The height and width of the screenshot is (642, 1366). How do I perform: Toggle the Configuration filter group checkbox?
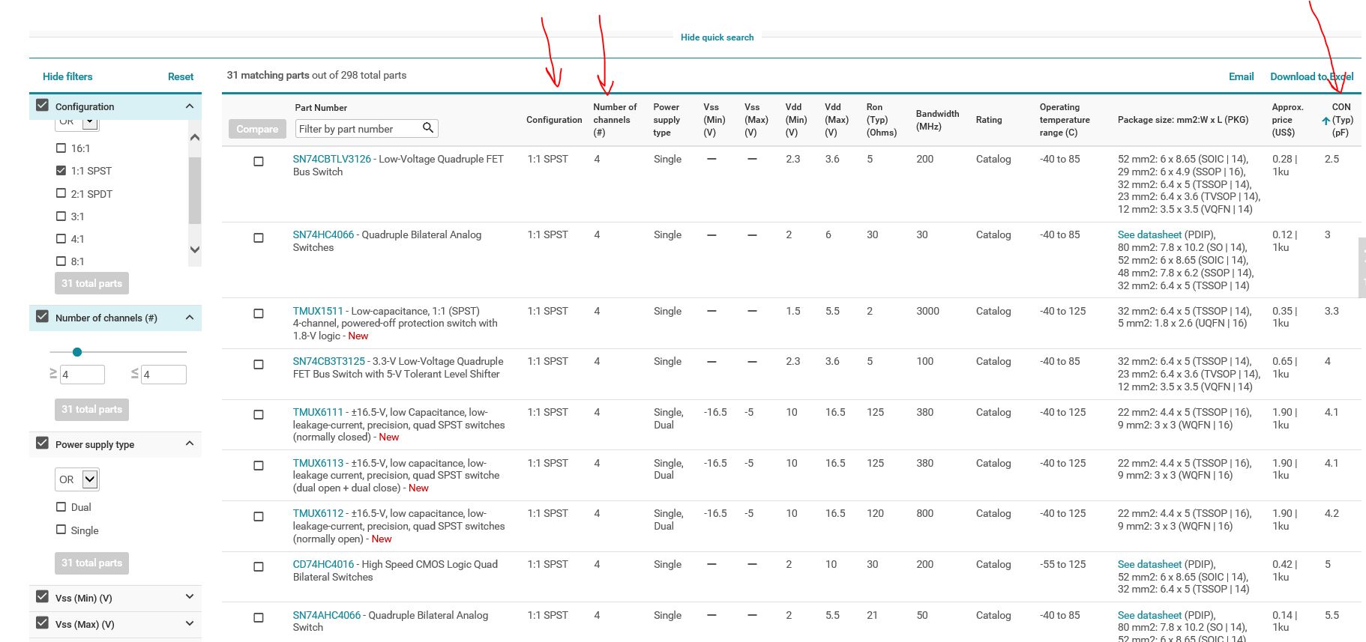(43, 106)
